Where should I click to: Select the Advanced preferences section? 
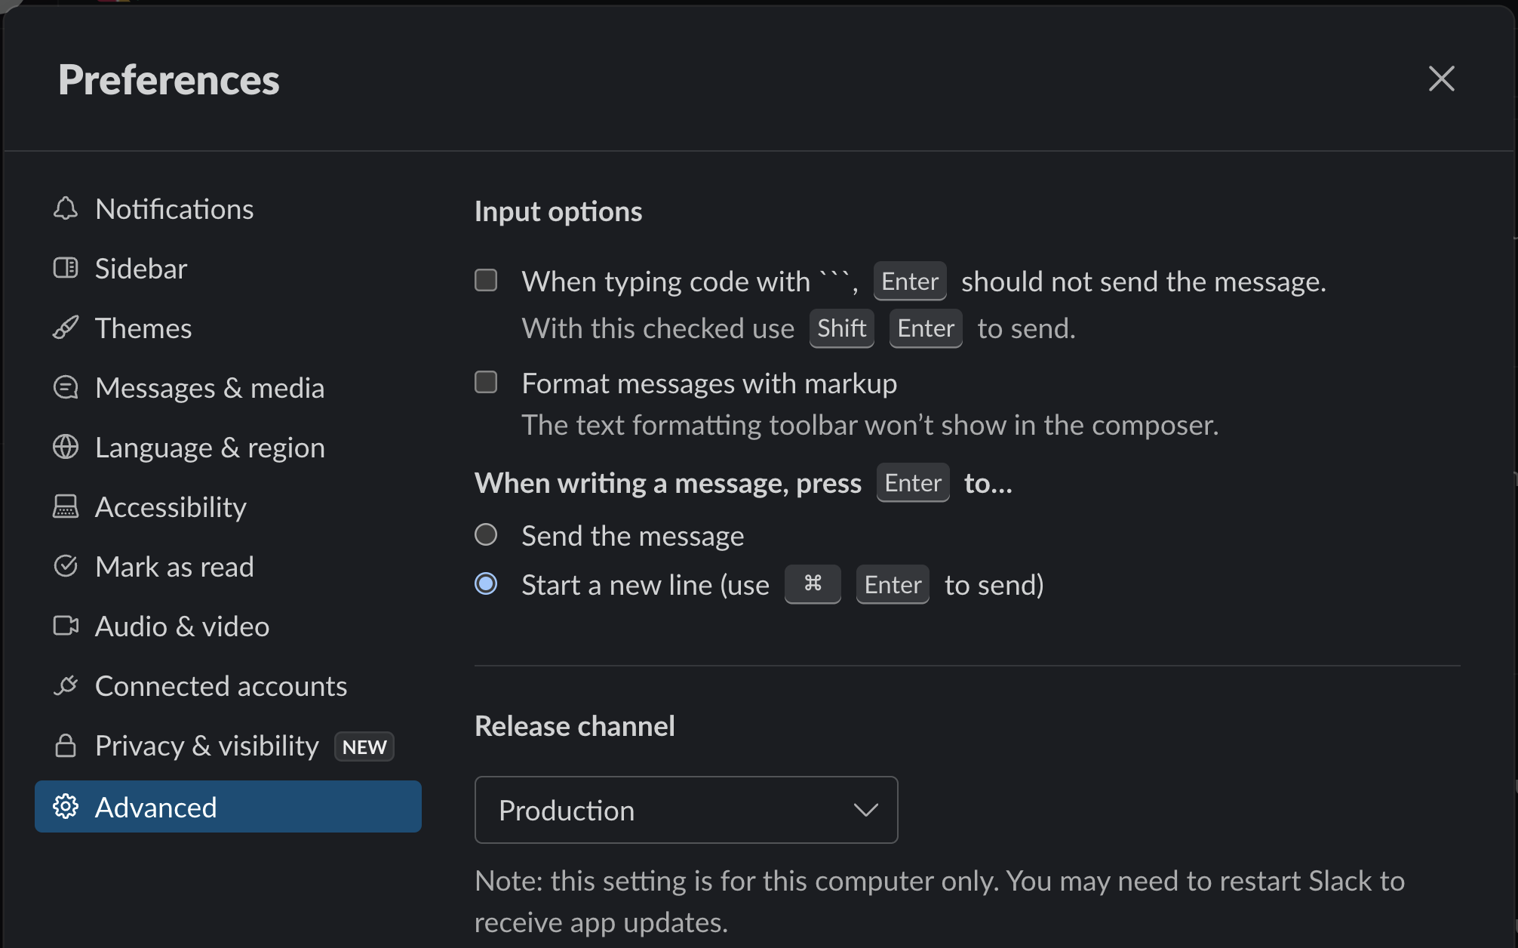point(228,807)
